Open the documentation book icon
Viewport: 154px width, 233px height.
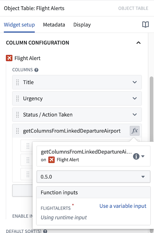pos(145,25)
